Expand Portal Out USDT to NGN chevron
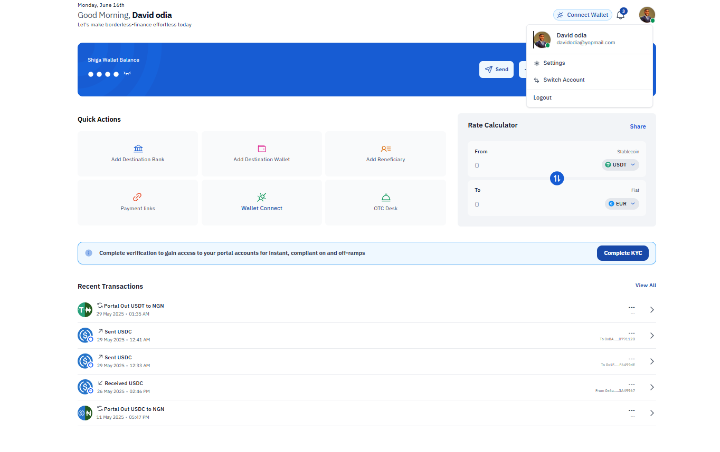The width and height of the screenshot is (720, 452). [652, 310]
